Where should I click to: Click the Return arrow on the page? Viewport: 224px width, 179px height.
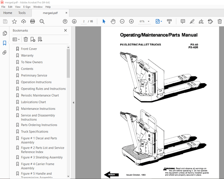[x=111, y=175]
